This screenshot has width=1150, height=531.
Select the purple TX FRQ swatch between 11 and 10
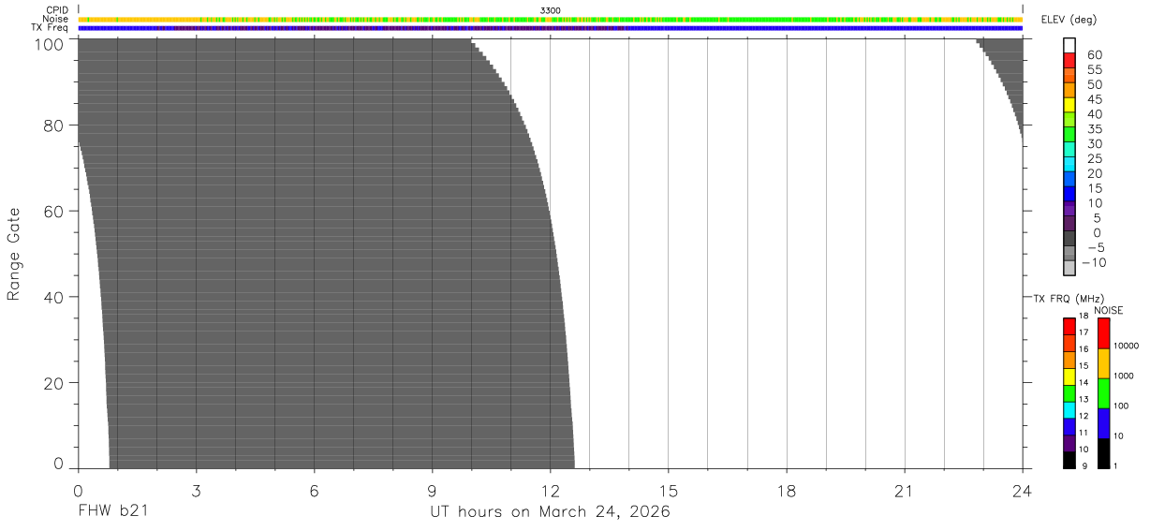[x=1069, y=443]
